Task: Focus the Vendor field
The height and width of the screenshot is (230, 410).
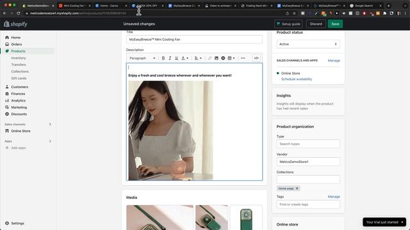Action: [308, 162]
